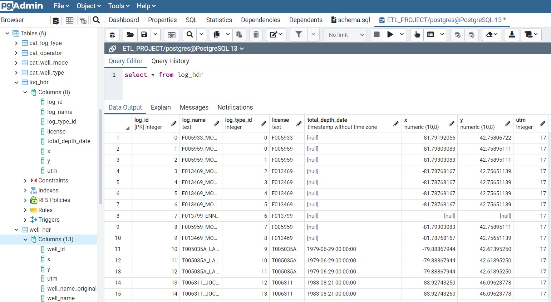Viewport: 551px width, 302px height.
Task: Click the Download as CSV icon
Action: pyautogui.click(x=512, y=35)
